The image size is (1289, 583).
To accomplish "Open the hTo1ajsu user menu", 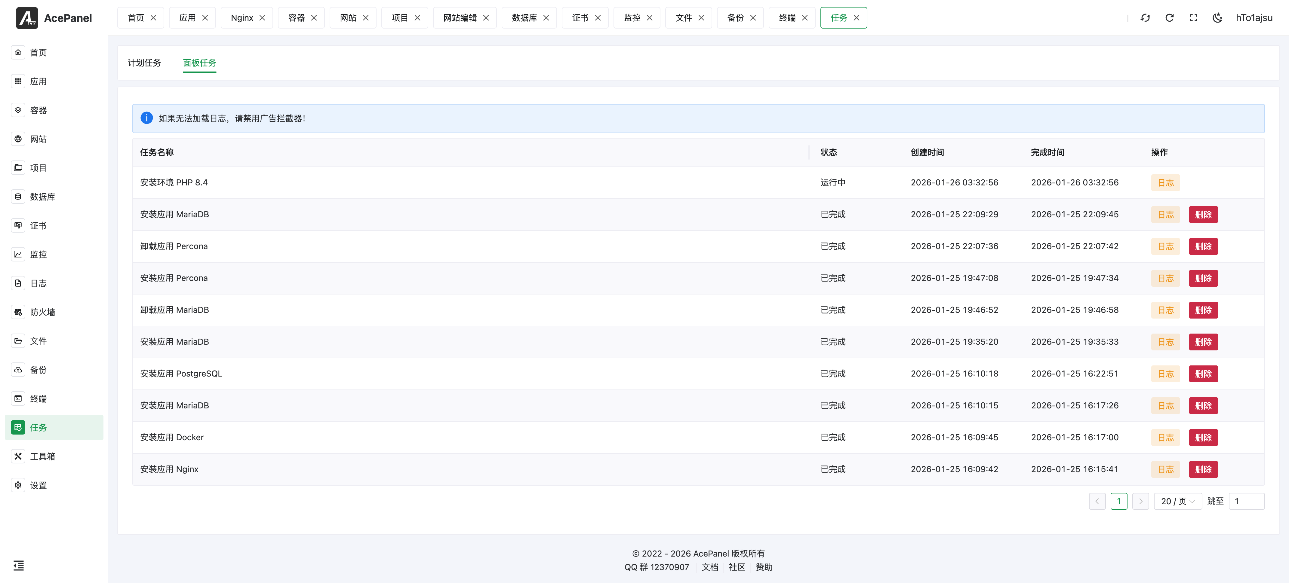I will coord(1254,18).
